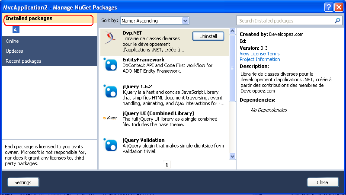
Task: Click the EntityFramework package icon
Action: point(111,65)
